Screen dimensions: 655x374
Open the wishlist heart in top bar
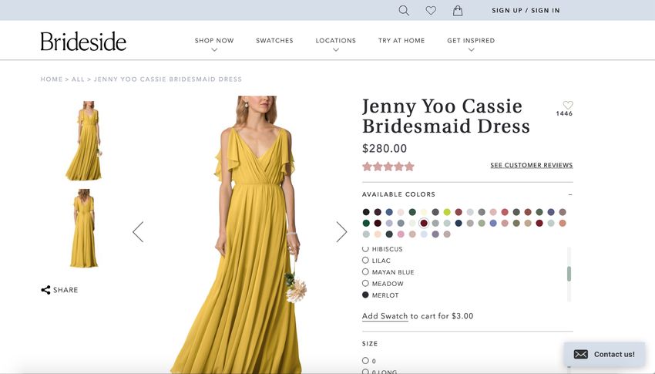coord(431,11)
